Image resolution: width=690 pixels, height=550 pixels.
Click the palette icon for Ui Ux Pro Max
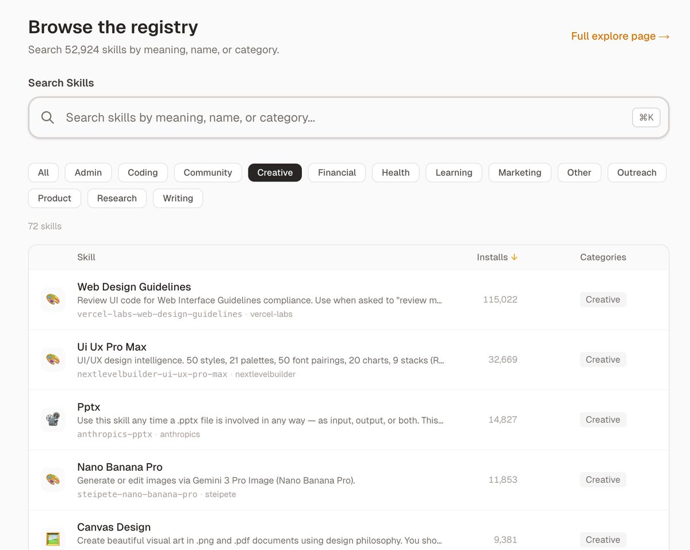[53, 360]
